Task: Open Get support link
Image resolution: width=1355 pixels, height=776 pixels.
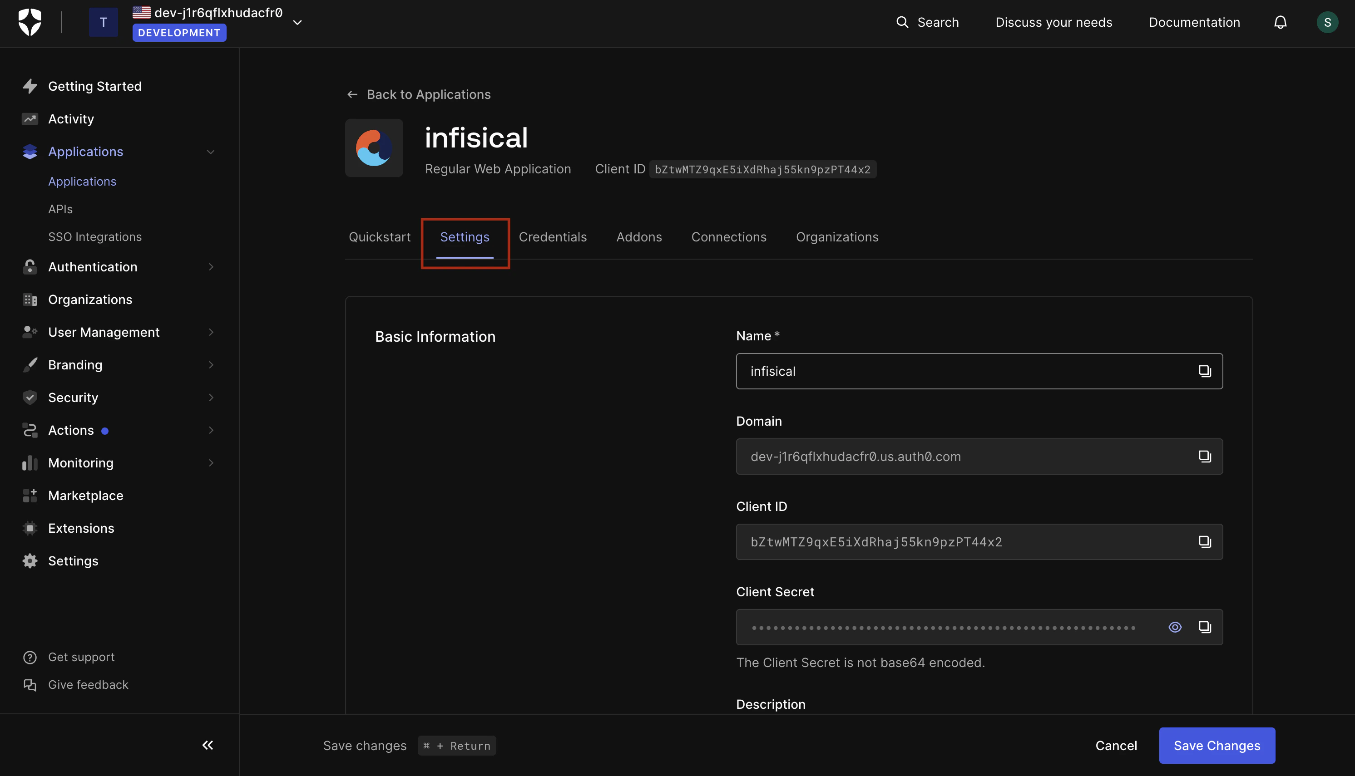Action: [x=82, y=657]
